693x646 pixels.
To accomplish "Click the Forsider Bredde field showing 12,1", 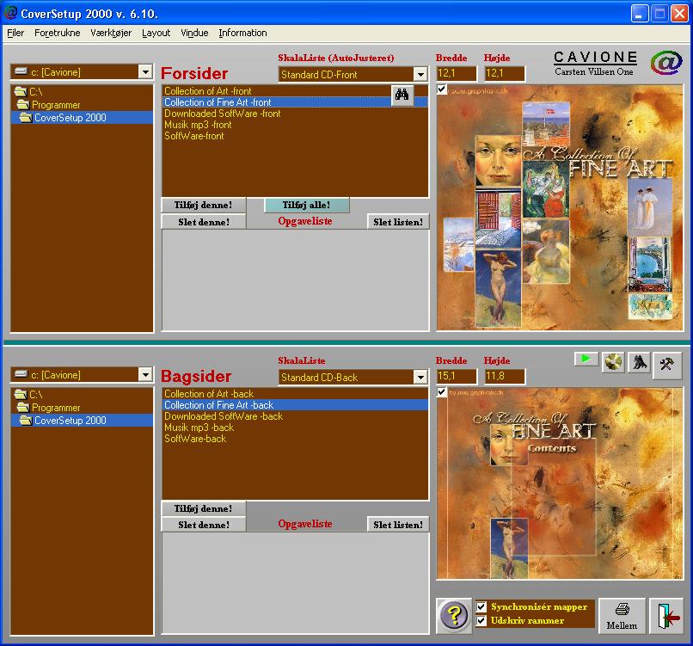I will (457, 73).
